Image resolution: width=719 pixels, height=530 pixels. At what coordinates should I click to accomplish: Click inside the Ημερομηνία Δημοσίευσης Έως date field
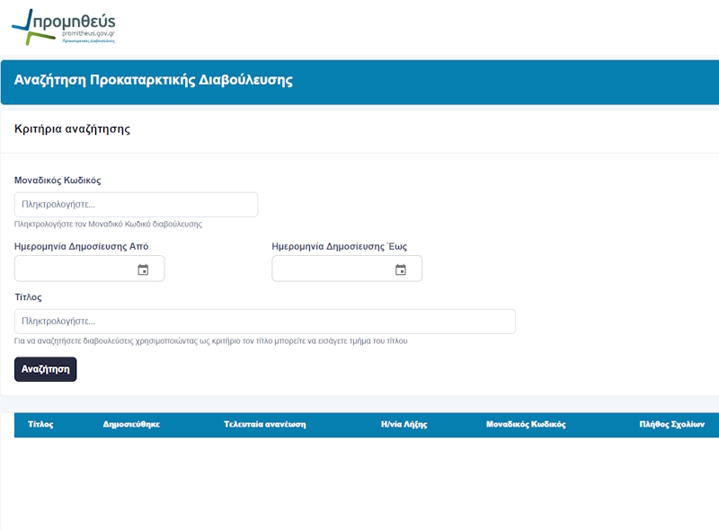(x=331, y=269)
